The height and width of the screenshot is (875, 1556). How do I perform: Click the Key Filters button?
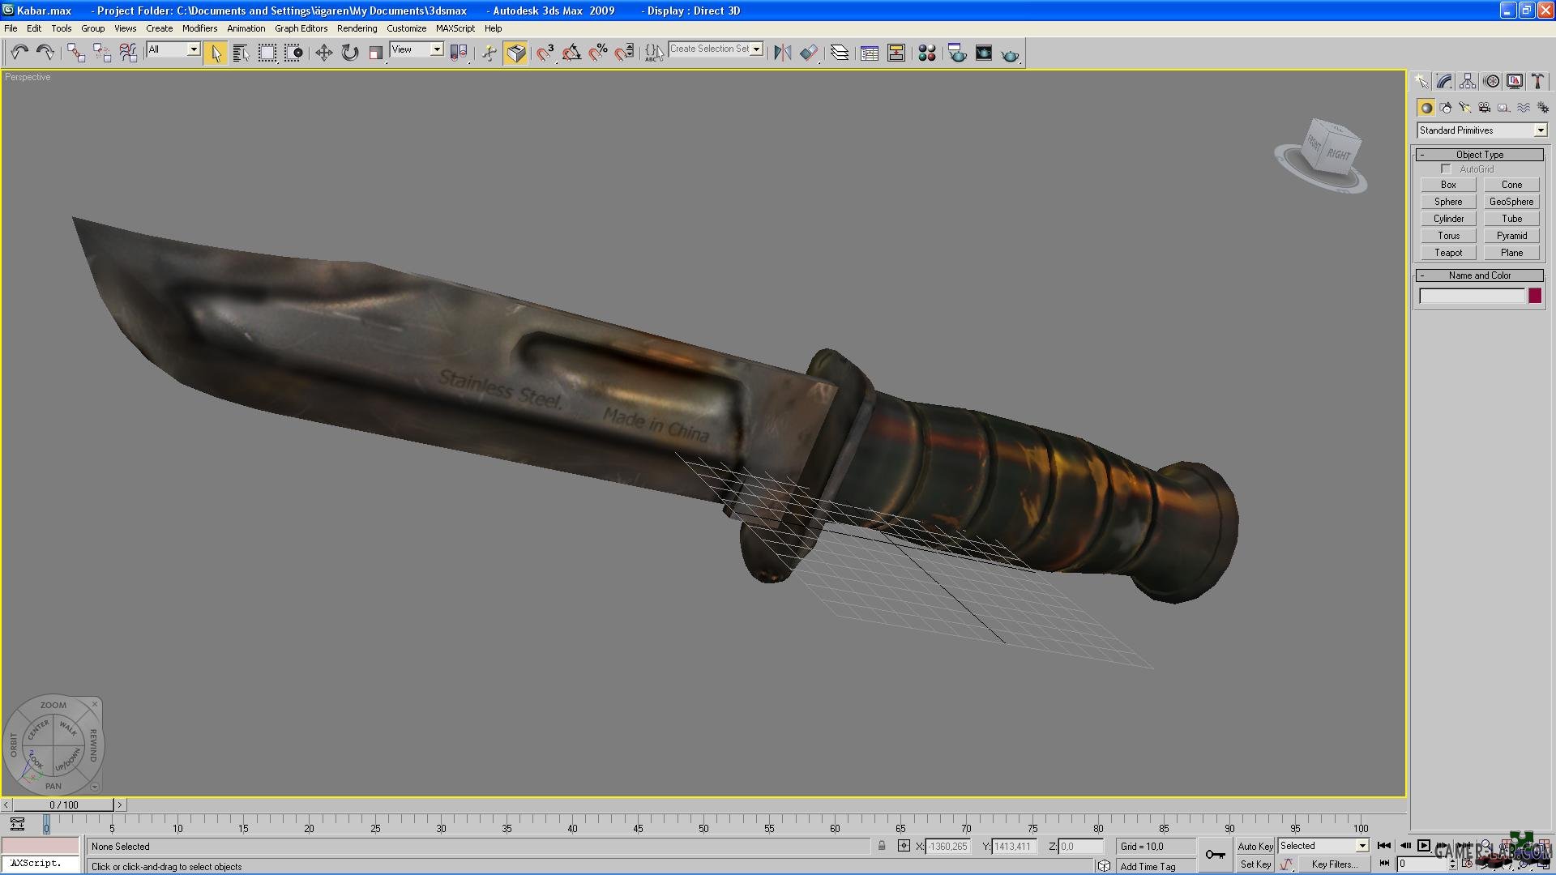coord(1334,864)
